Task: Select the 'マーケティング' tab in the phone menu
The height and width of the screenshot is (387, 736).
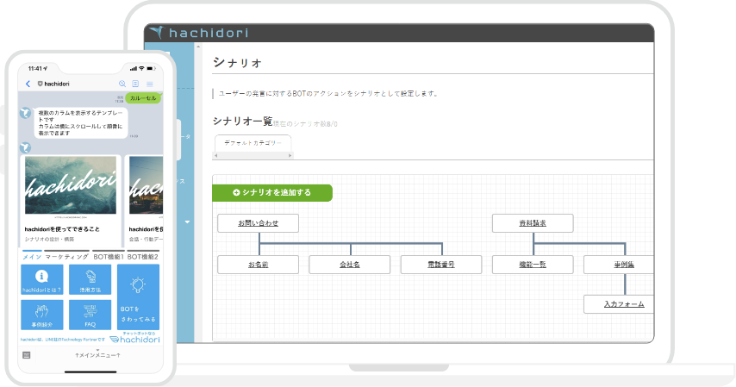Action: click(x=66, y=257)
